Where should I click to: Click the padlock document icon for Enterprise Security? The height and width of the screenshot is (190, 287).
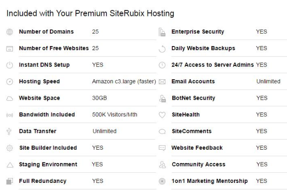point(162,32)
